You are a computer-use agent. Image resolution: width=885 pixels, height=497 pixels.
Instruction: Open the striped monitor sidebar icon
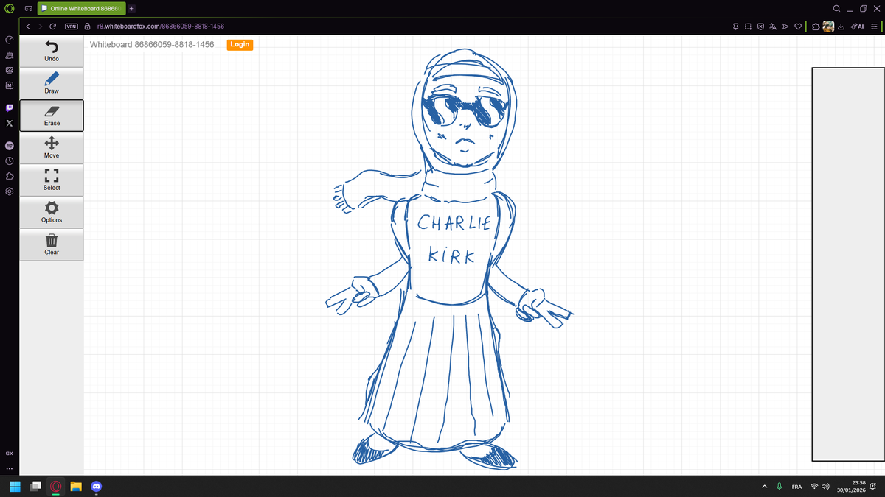9,71
